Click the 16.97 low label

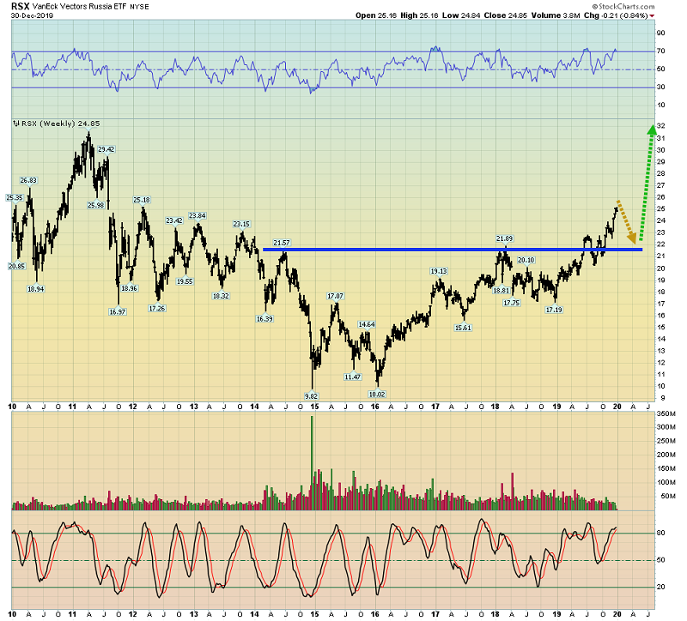pos(118,312)
